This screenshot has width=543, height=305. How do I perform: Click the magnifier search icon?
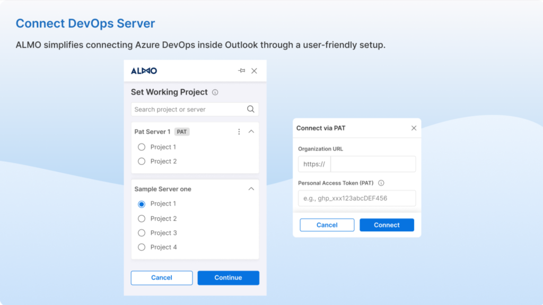251,109
